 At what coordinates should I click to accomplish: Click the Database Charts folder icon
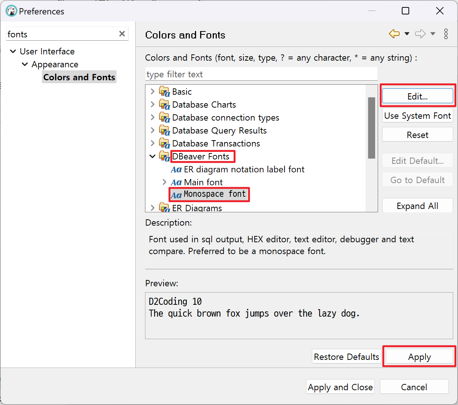[164, 104]
